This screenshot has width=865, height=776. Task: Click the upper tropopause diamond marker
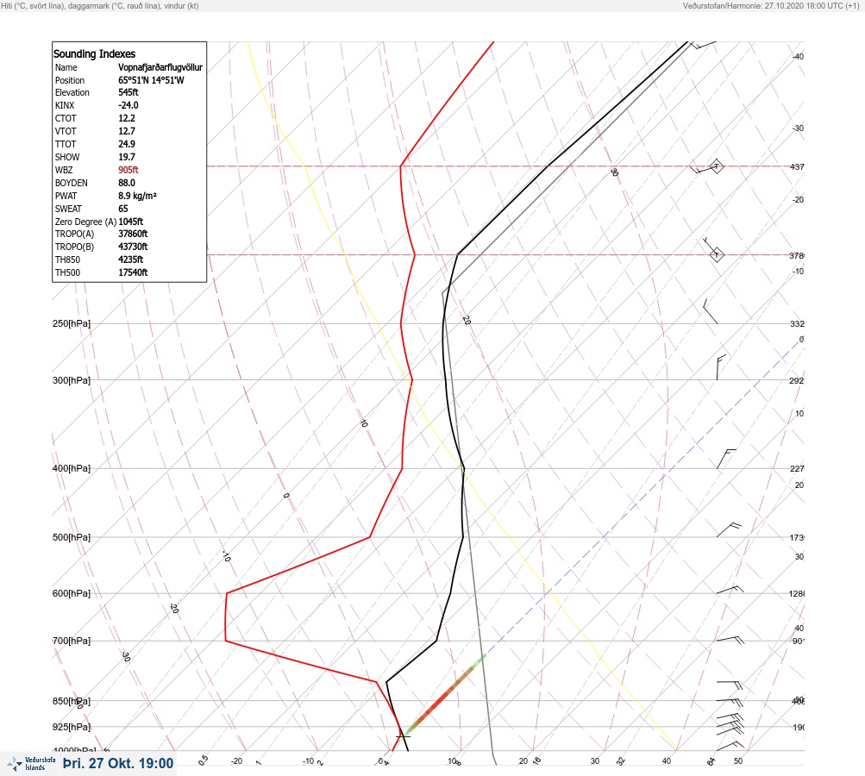pos(716,166)
